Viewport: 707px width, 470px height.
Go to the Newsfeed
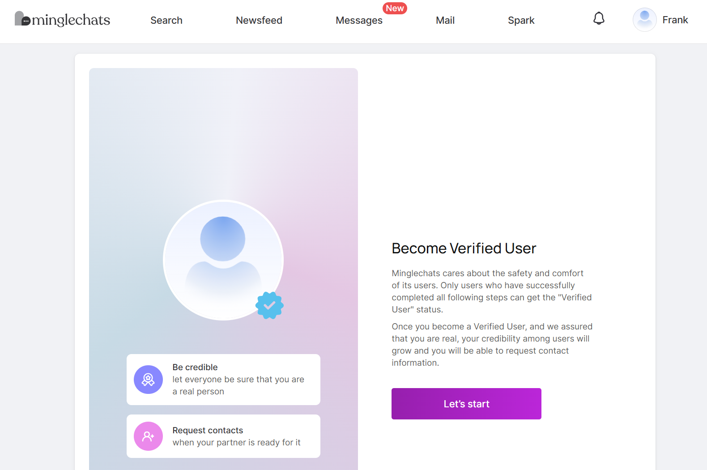[x=259, y=21]
